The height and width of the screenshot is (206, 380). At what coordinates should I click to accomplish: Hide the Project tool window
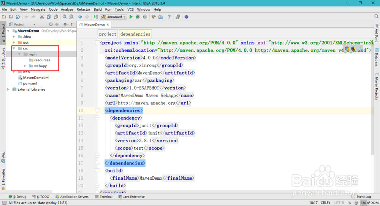73,24
